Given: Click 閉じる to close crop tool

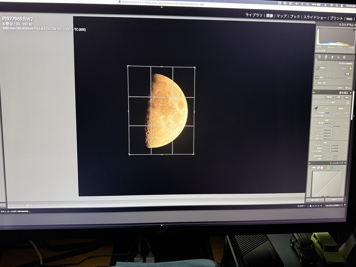Looking at the screenshot, I should pos(348,88).
